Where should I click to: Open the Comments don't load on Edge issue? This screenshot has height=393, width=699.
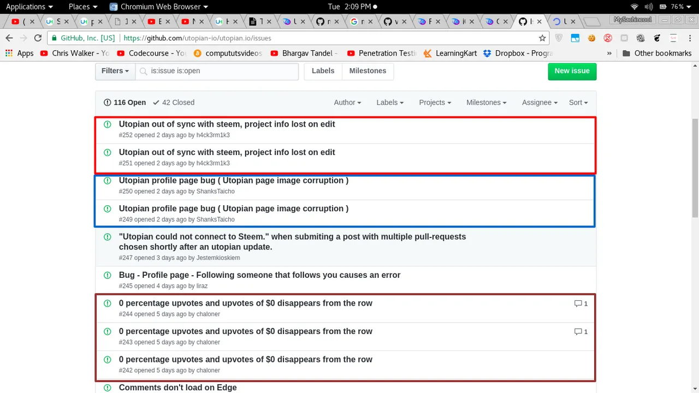point(177,388)
